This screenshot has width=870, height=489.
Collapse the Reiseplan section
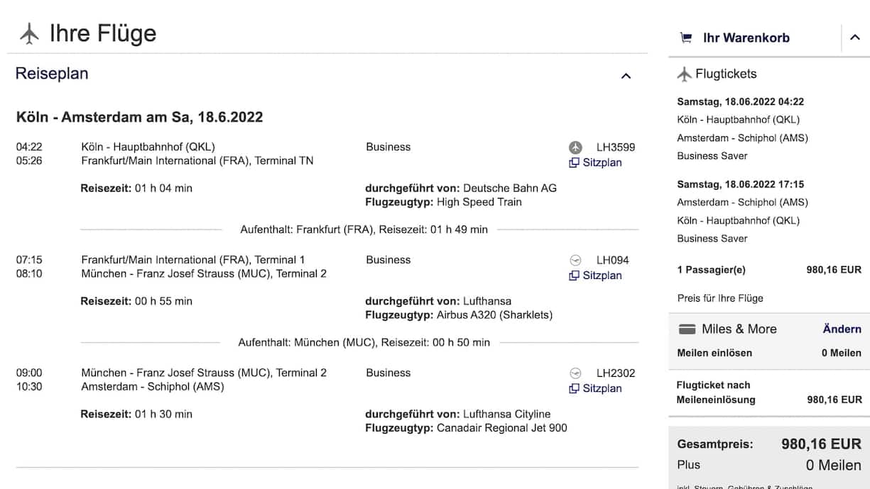(x=626, y=76)
